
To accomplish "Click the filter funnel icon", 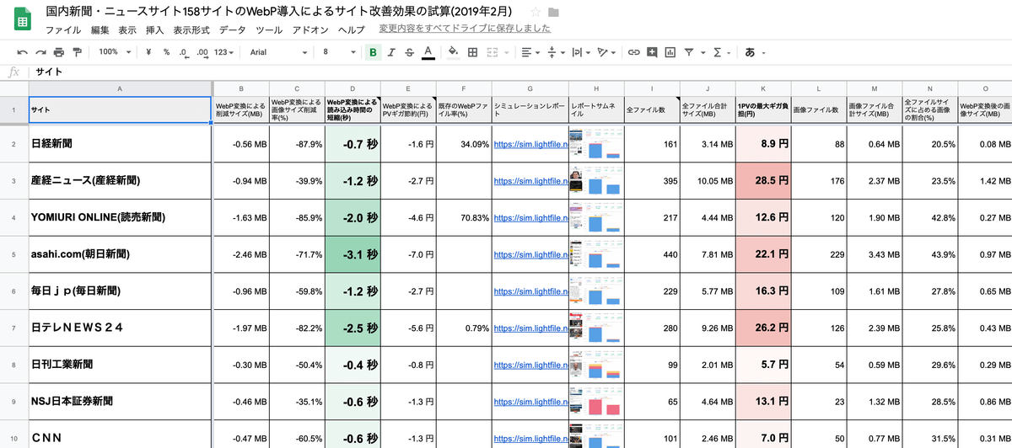I will [689, 52].
